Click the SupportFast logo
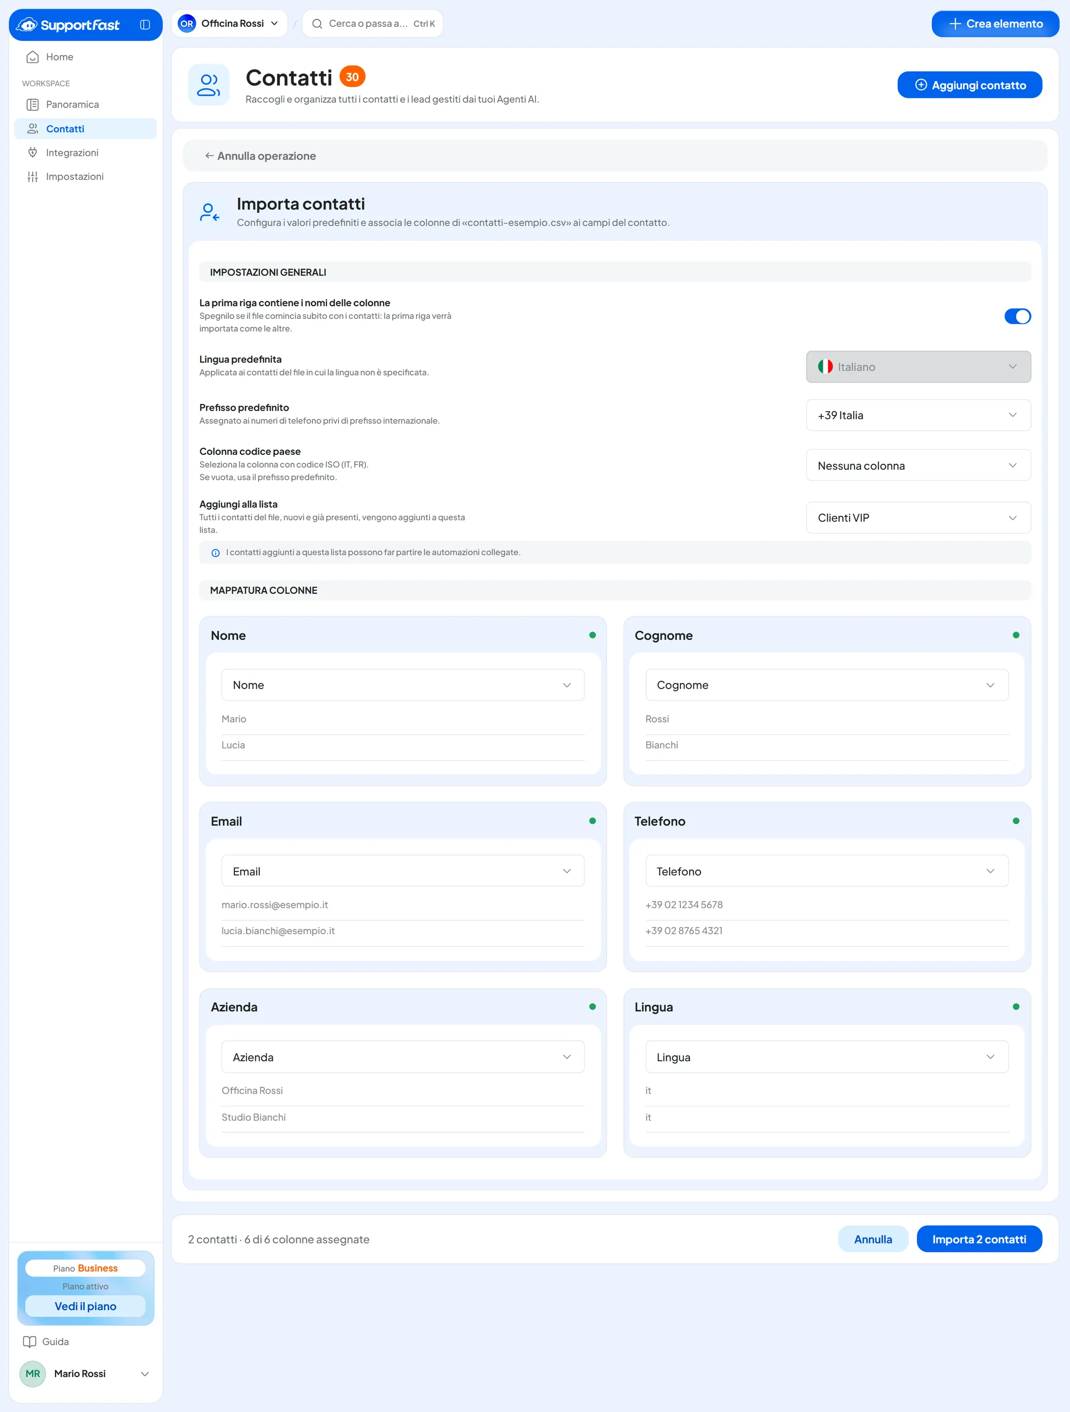This screenshot has height=1412, width=1070. 67,25
